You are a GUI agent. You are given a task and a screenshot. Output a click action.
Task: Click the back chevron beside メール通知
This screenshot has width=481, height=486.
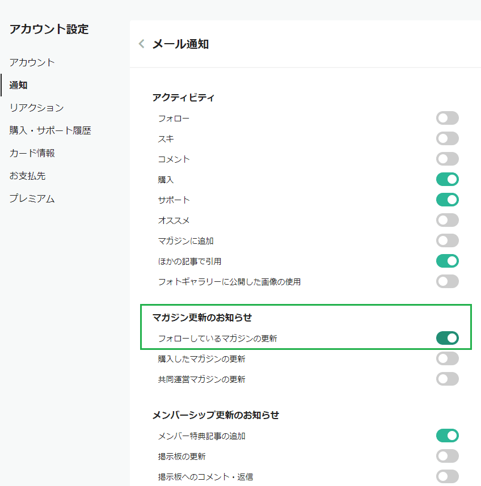click(141, 44)
